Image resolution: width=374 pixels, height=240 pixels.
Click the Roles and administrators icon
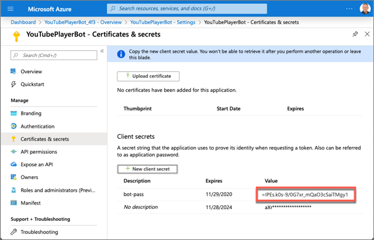pyautogui.click(x=14, y=190)
